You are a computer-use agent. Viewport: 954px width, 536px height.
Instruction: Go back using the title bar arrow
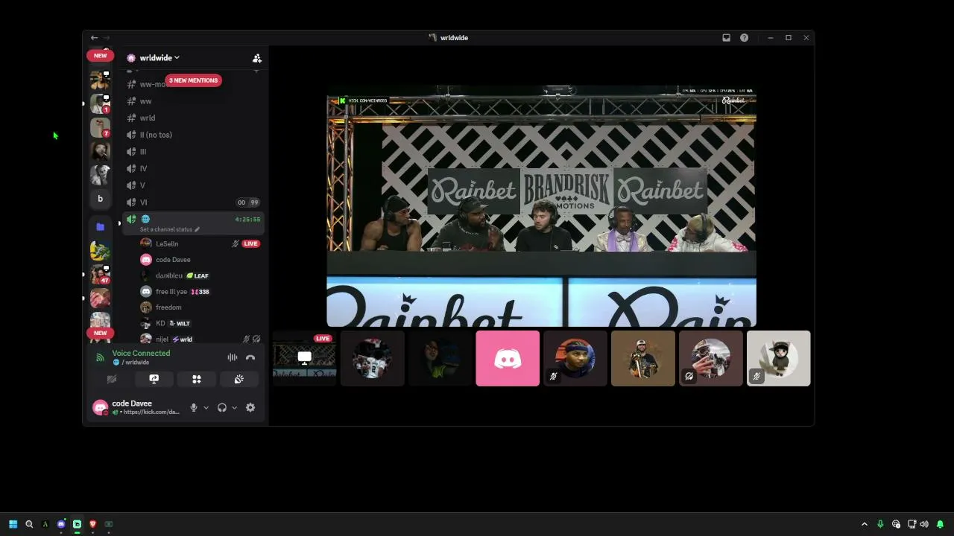click(x=94, y=38)
